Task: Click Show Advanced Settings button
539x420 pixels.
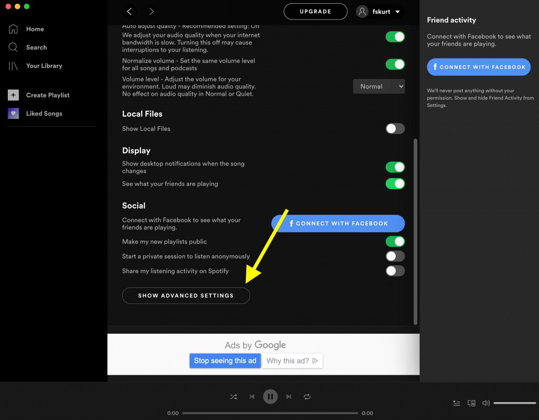Action: click(x=186, y=296)
